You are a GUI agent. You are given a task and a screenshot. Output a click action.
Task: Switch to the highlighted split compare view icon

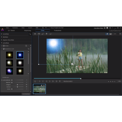point(107,34)
